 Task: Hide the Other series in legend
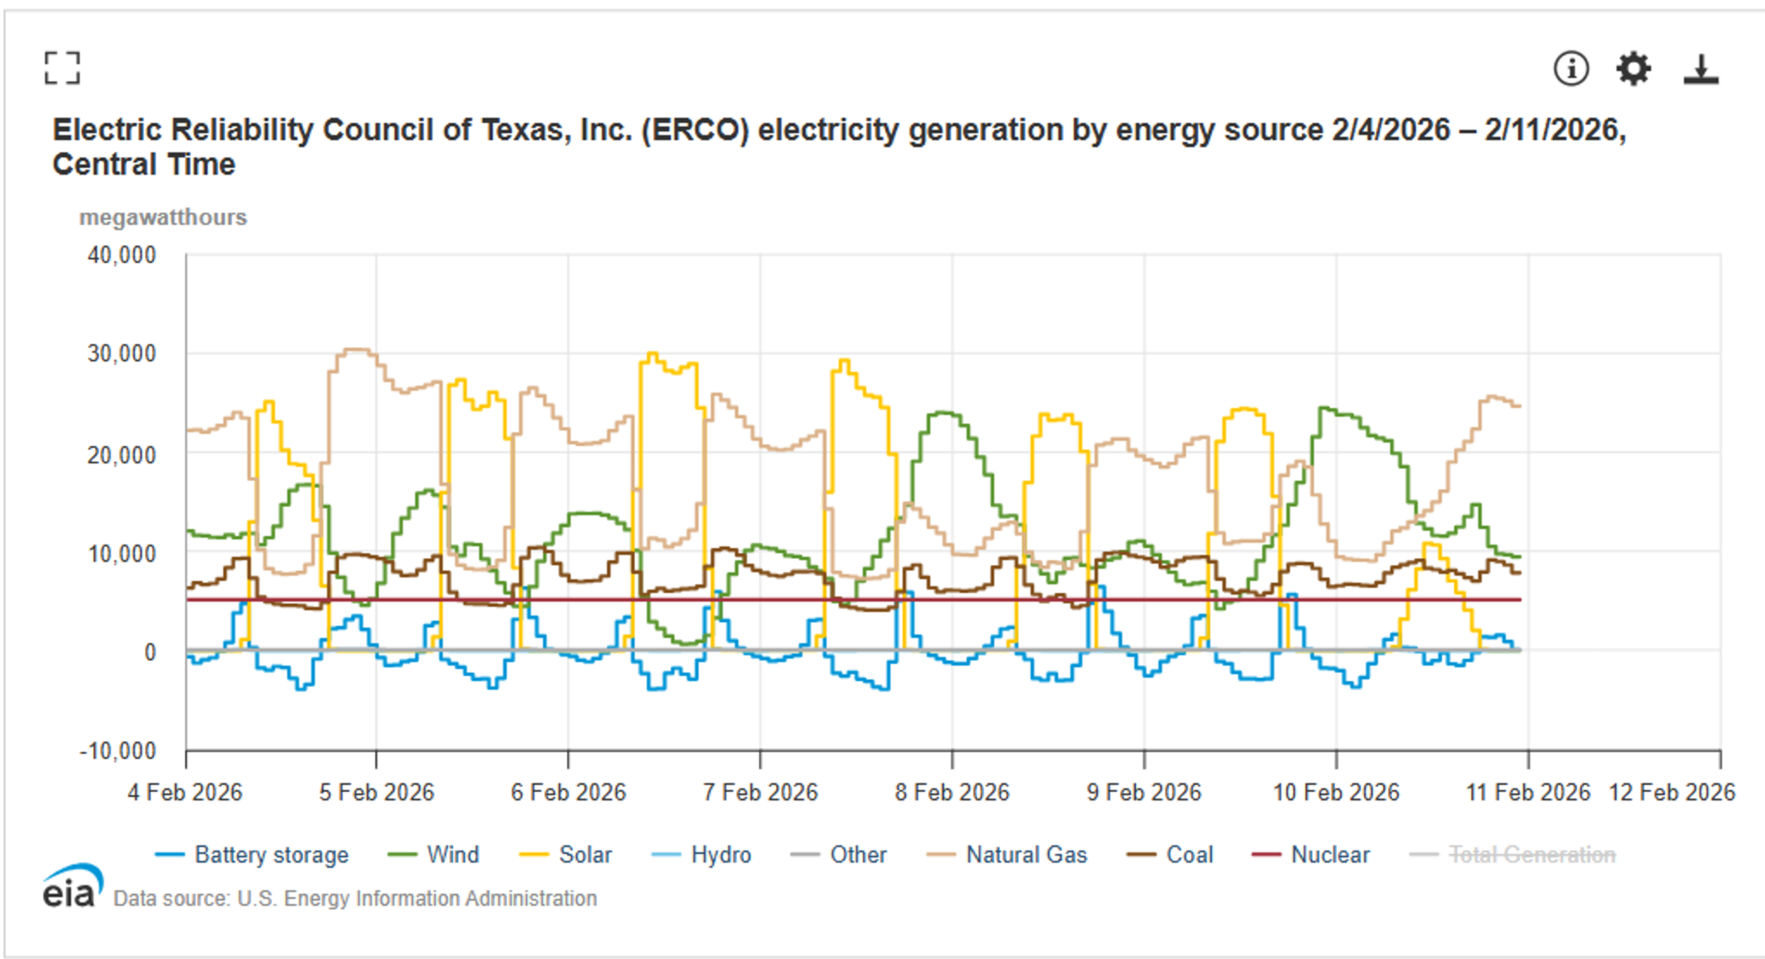[858, 855]
